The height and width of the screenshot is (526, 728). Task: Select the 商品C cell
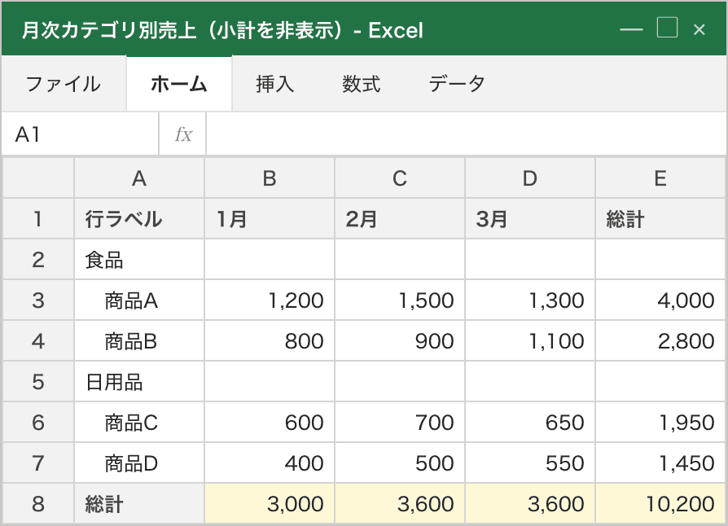pos(139,423)
